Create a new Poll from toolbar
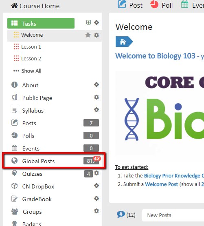Screen dimensions: 204x226 click(x=162, y=5)
